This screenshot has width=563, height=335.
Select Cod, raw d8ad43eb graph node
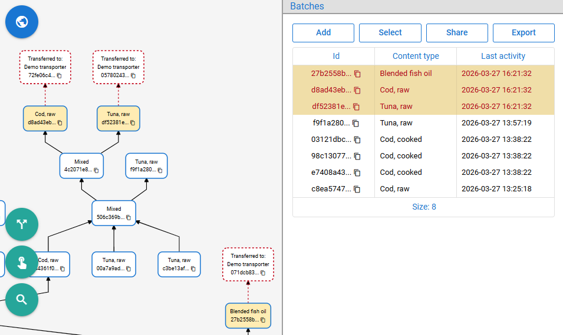coord(45,118)
